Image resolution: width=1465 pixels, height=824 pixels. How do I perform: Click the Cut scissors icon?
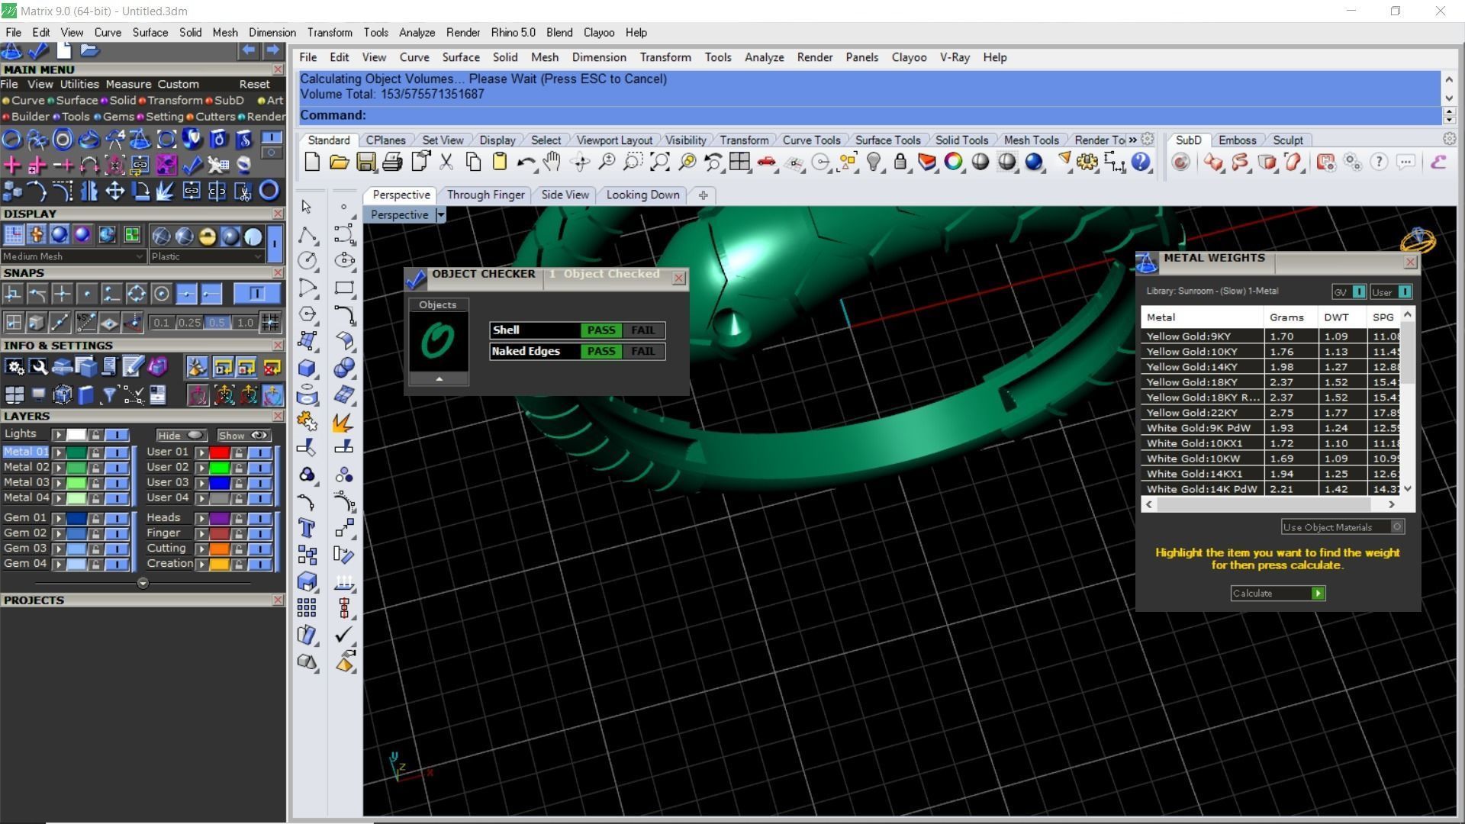(x=446, y=162)
